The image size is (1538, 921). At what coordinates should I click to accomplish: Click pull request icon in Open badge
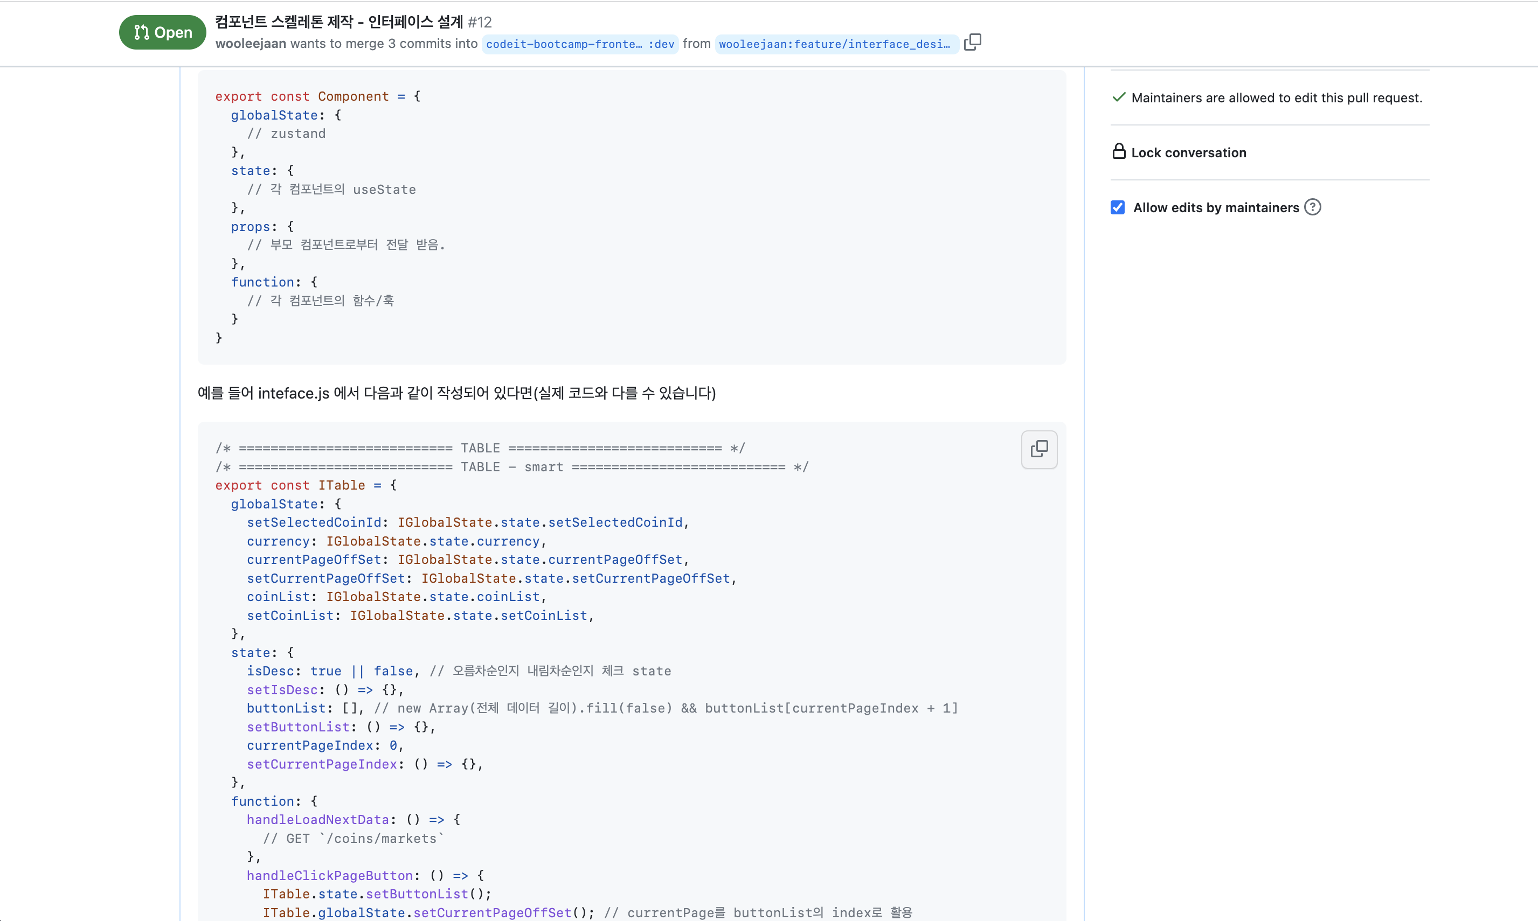pyautogui.click(x=142, y=32)
